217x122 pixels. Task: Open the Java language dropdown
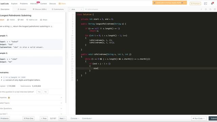click(76, 9)
